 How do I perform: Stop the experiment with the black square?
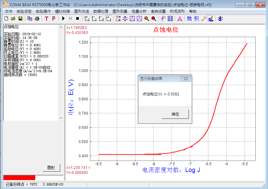click(77, 19)
